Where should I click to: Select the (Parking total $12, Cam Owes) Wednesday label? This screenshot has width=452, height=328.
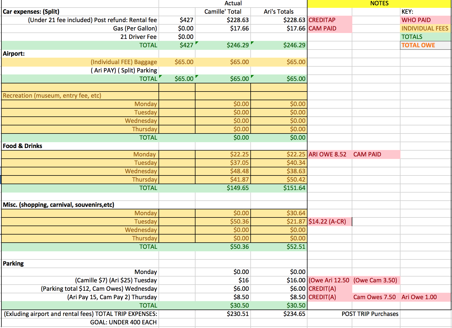(80, 289)
